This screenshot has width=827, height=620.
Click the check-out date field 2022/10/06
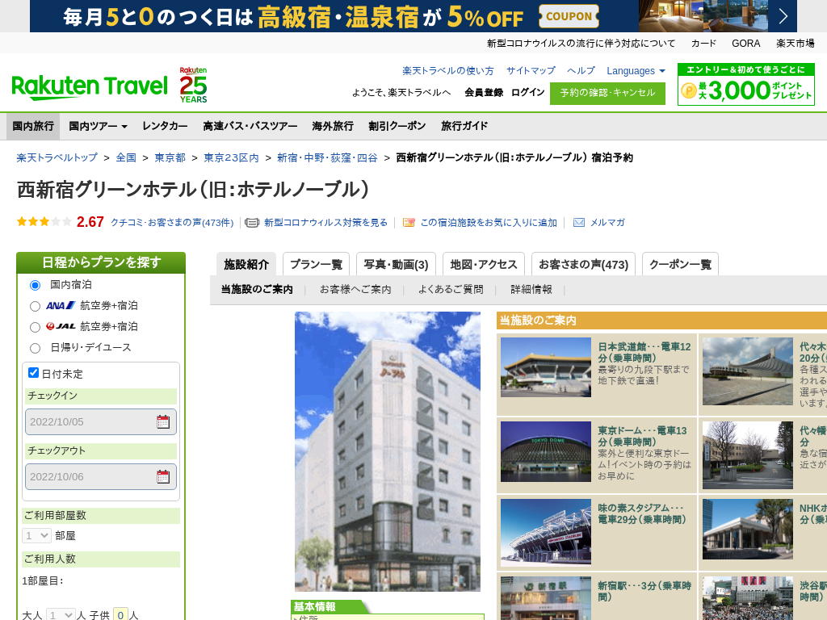pyautogui.click(x=101, y=476)
